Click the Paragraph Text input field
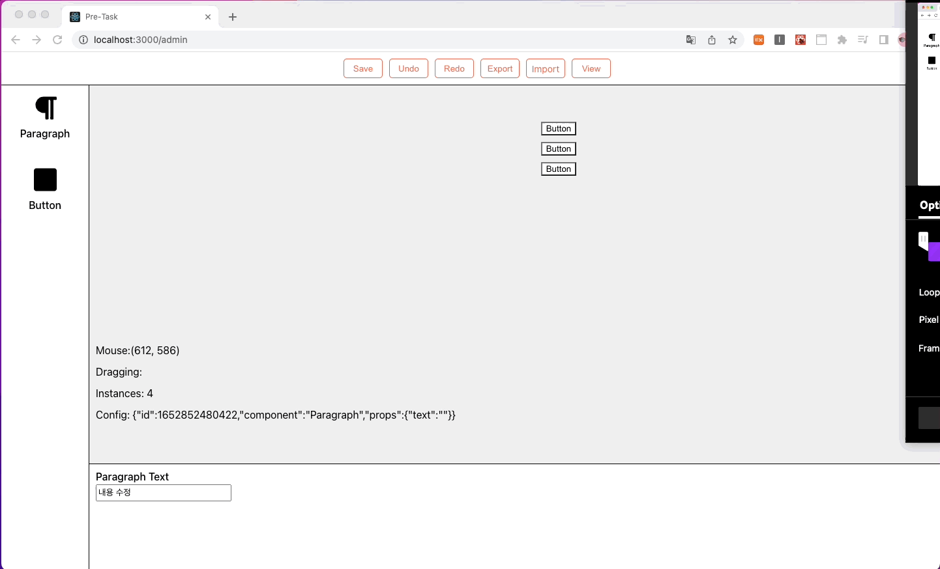940x569 pixels. (163, 493)
